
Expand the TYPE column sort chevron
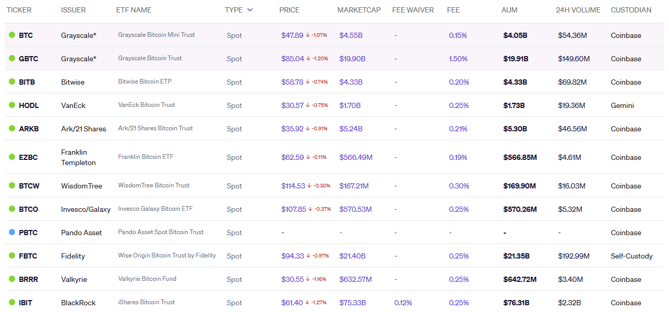click(250, 10)
